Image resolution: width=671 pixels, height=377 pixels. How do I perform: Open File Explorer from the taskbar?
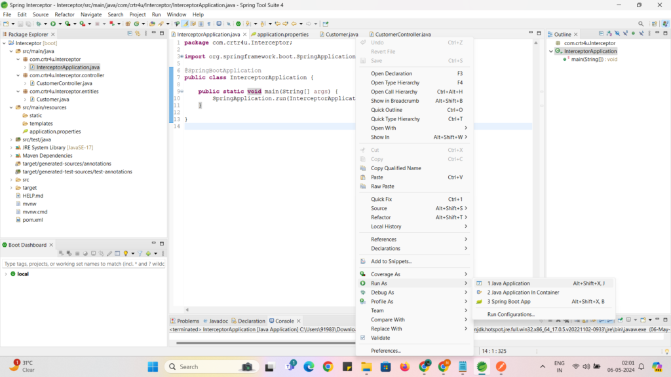click(x=366, y=367)
